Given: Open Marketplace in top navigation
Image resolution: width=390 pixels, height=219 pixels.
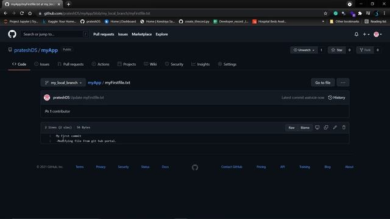Looking at the screenshot, I should 141,34.
